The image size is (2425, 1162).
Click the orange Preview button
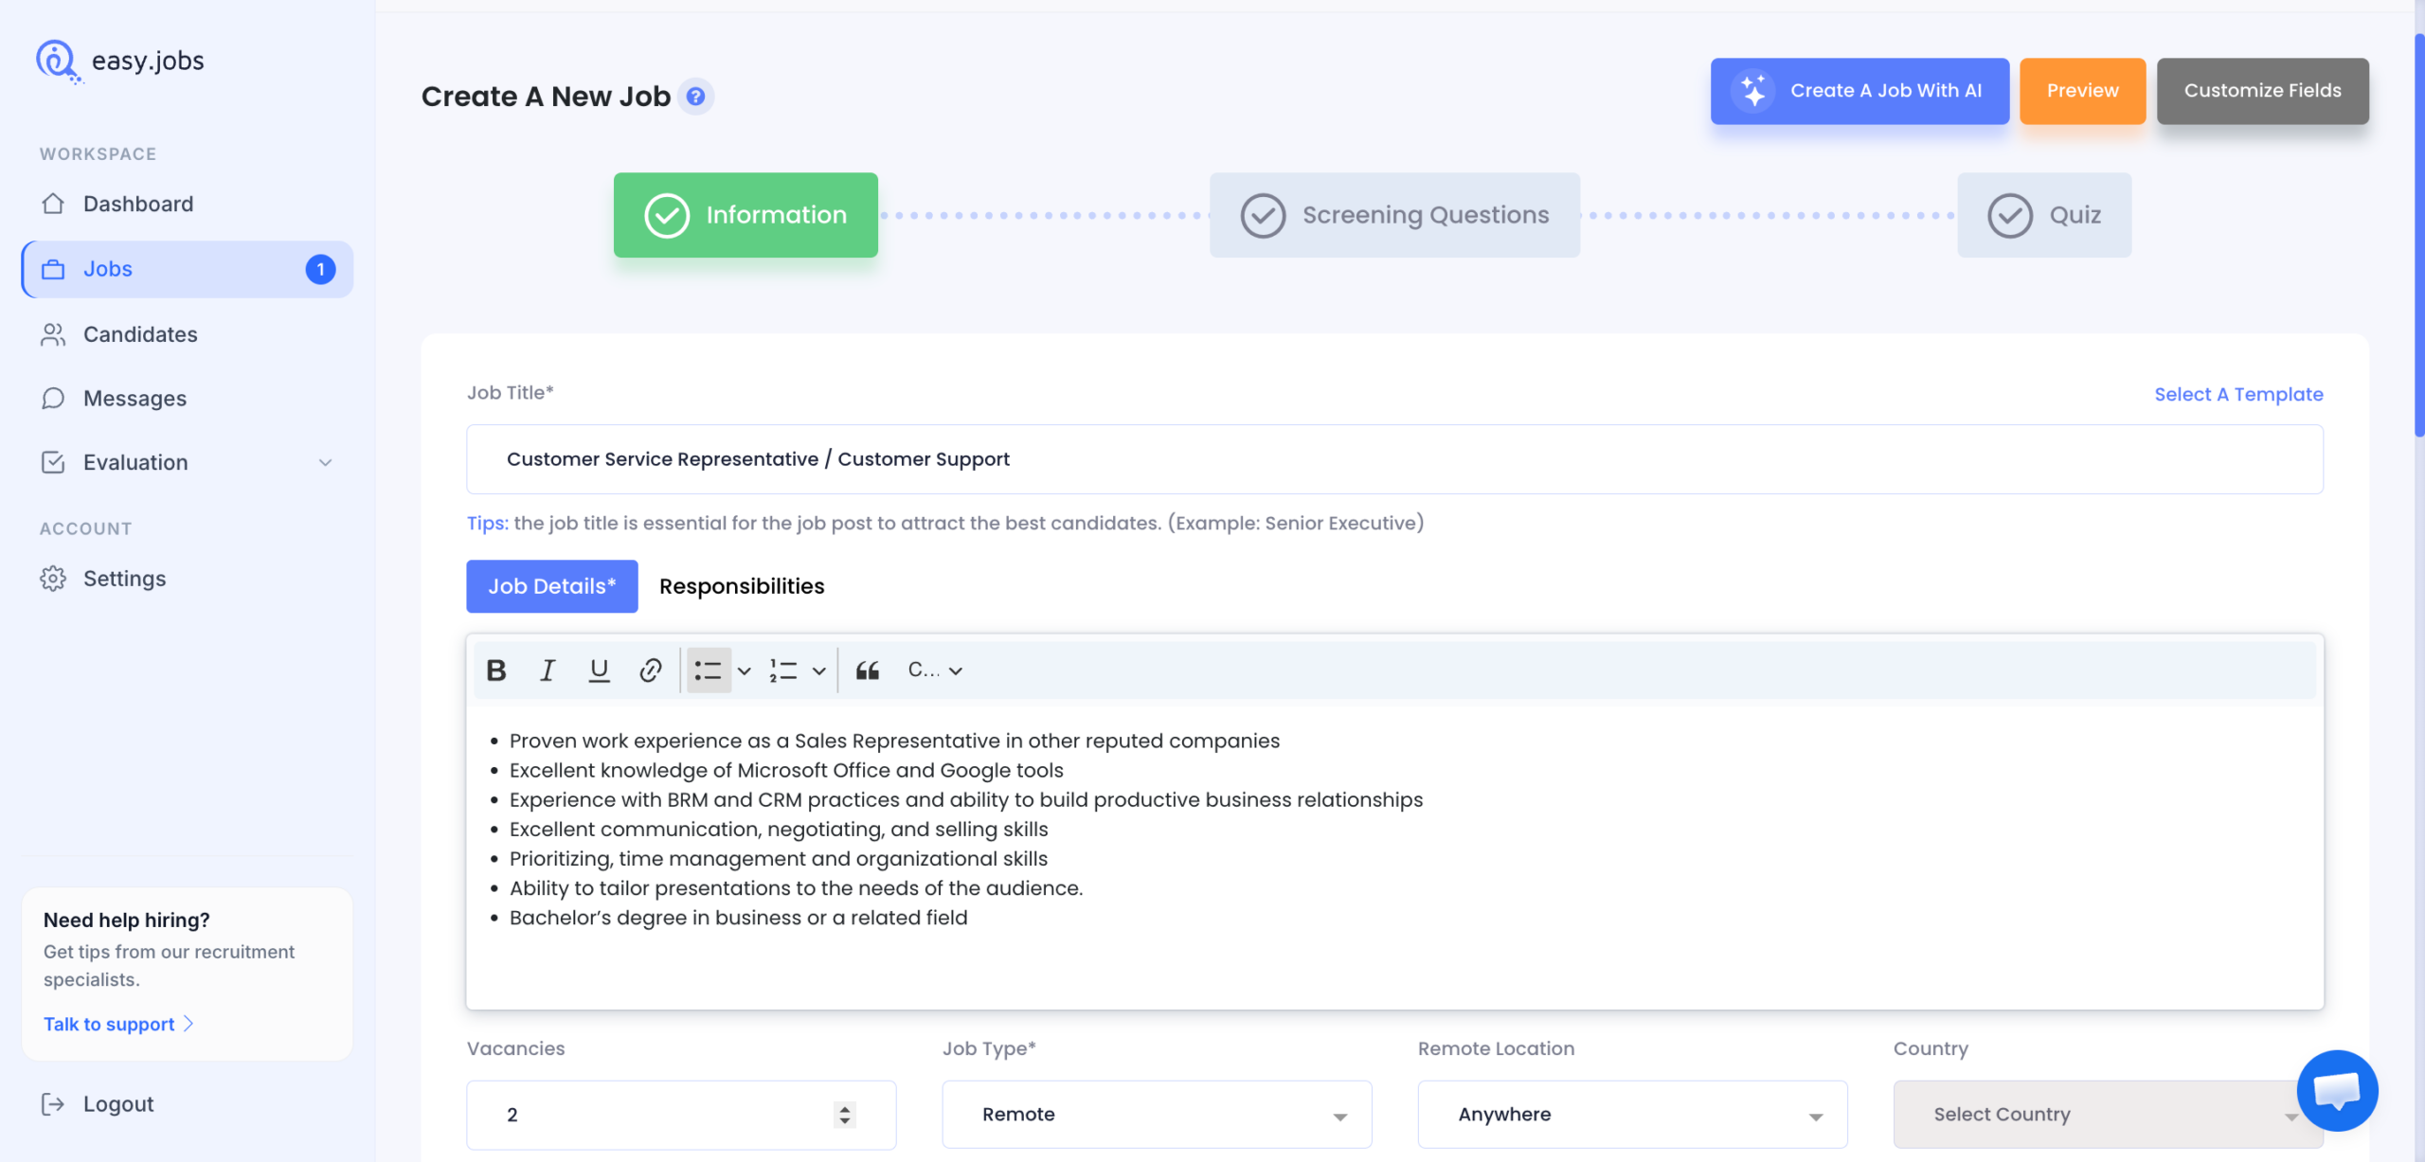coord(2082,91)
